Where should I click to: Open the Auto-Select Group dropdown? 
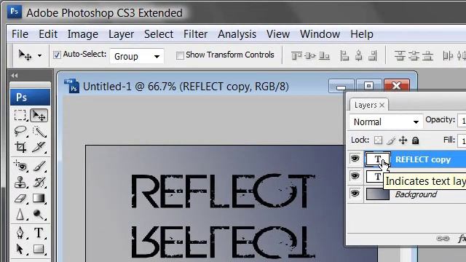pos(137,56)
